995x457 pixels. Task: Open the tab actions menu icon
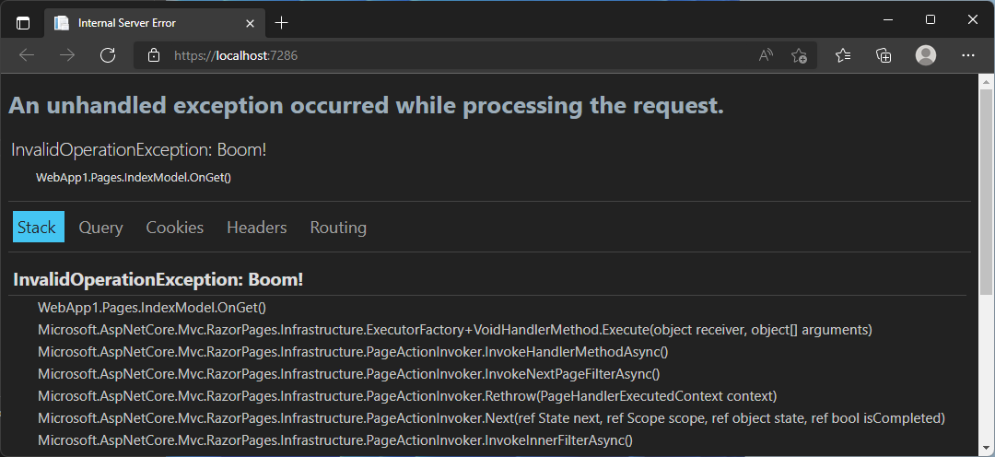coord(23,23)
